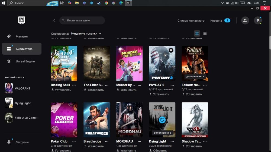Click the Windows taskbar search box

coord(33,3)
